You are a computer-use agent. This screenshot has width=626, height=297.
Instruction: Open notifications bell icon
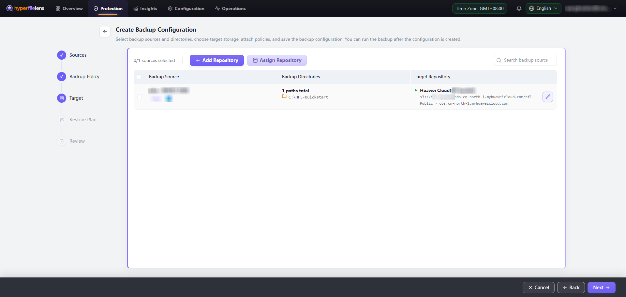(x=519, y=8)
